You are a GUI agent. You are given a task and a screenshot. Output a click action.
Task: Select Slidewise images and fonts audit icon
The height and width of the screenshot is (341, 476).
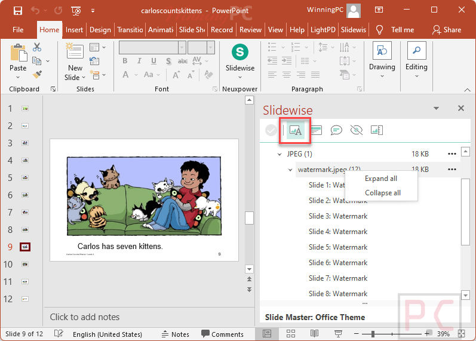click(x=296, y=131)
